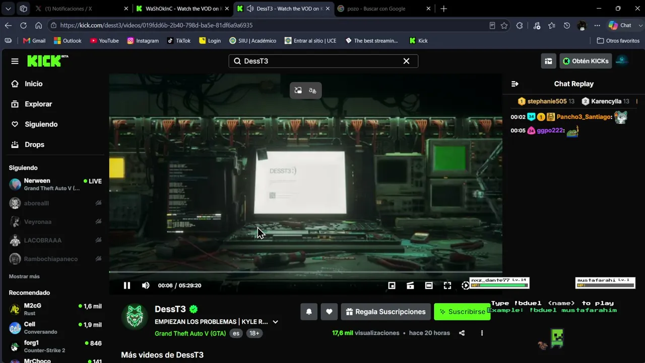Open Rambochiapaneco followed channel
Screen dimensions: 645x363
[x=55, y=259]
